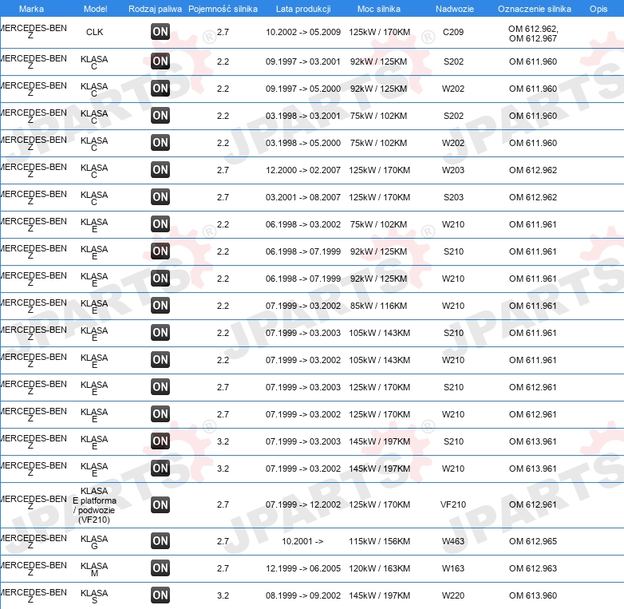This screenshot has height=609, width=624.
Task: Select the date range 10.2002 -> 05.2009
Action: pyautogui.click(x=303, y=32)
